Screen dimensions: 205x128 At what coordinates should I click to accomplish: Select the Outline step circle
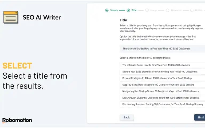click(x=192, y=10)
